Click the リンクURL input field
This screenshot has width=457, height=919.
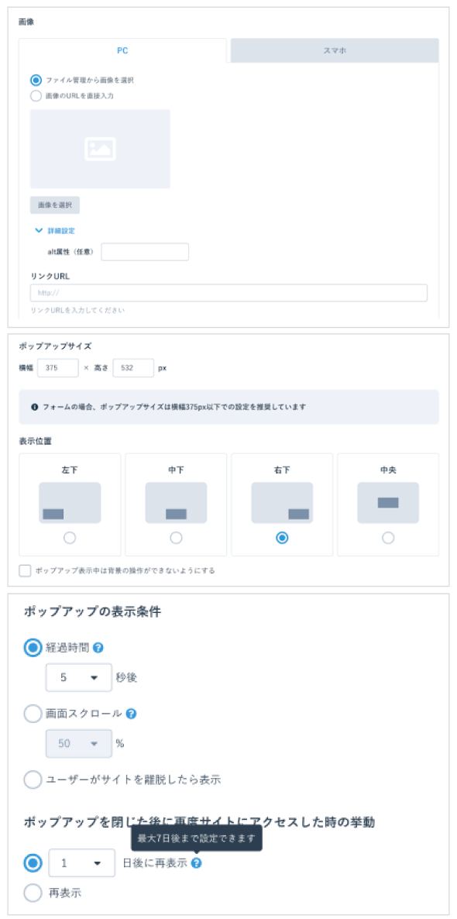coord(228,293)
